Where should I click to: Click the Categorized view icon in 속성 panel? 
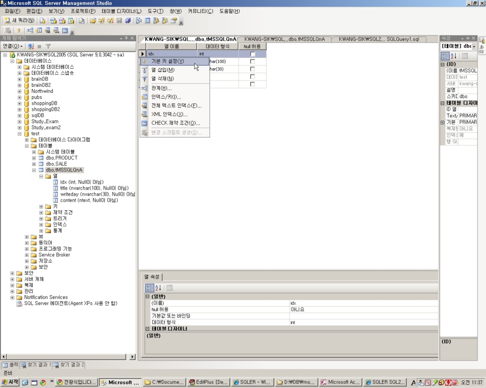pos(445,56)
